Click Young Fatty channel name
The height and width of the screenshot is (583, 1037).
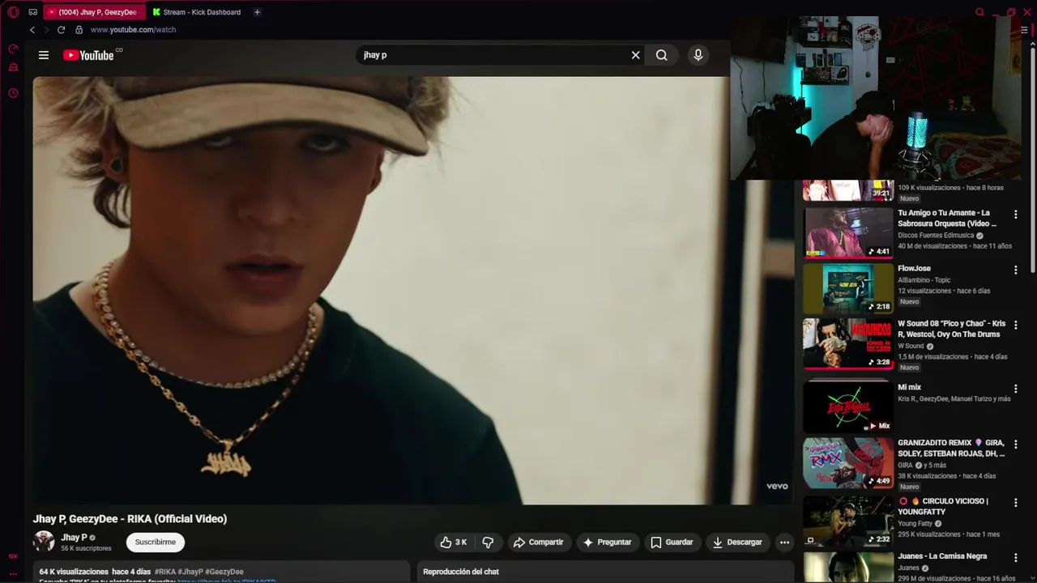click(915, 524)
